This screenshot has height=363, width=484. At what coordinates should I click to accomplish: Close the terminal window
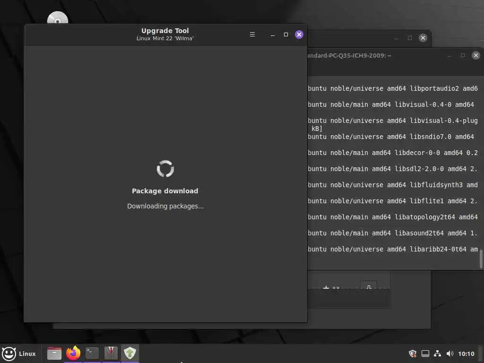[x=475, y=55]
